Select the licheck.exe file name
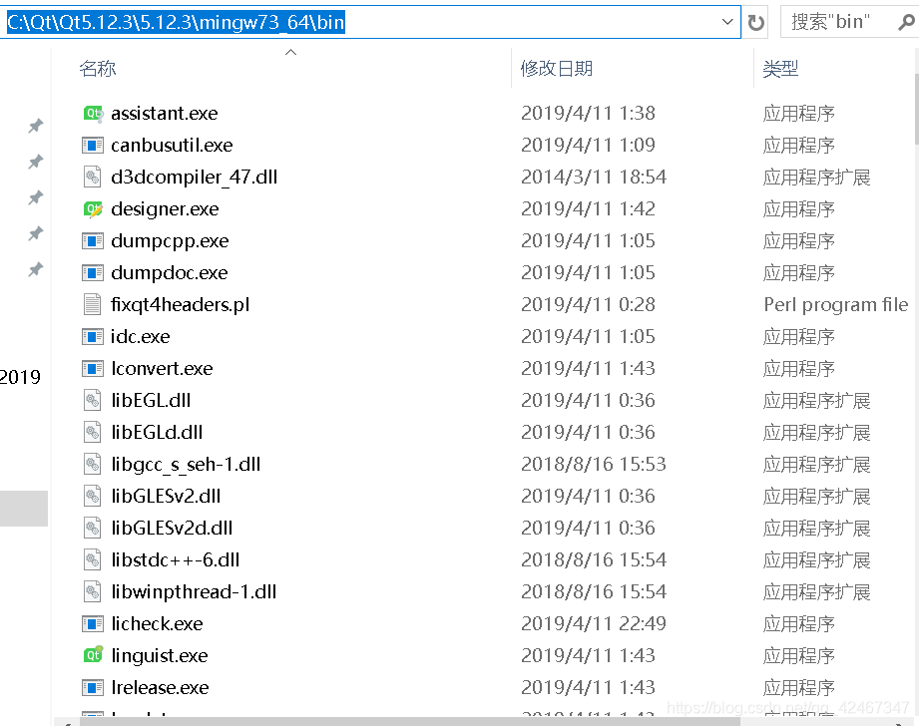This screenshot has width=919, height=726. pos(157,623)
